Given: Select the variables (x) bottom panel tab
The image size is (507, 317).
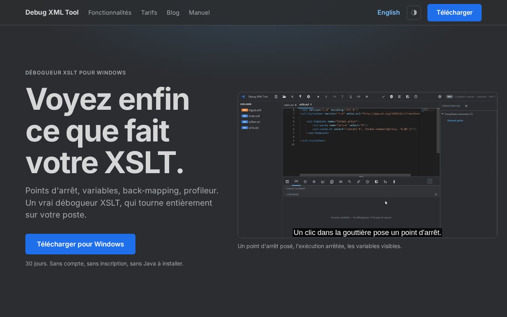Looking at the screenshot, I should (x=296, y=181).
